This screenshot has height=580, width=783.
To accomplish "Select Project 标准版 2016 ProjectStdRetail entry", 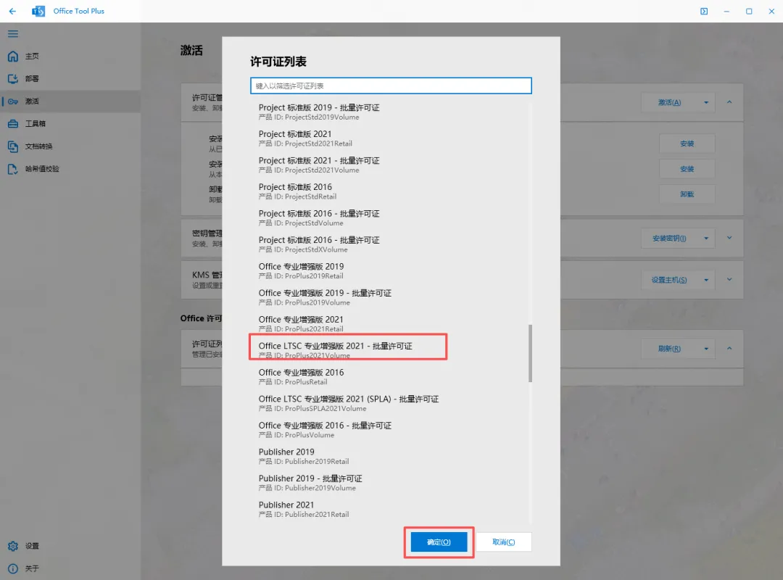I will click(x=391, y=191).
